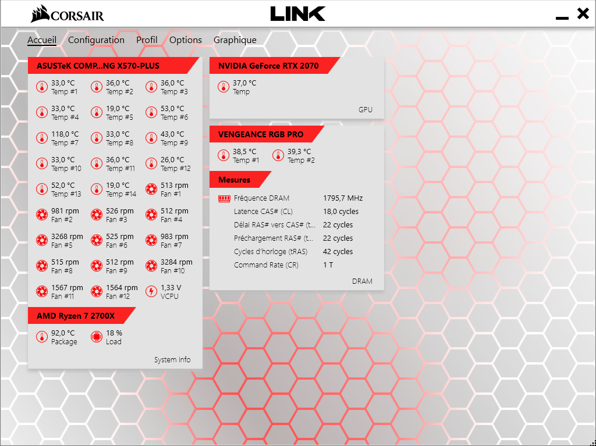Click the Fréquence DRAM 1795,7 MHz value
Image resolution: width=596 pixels, height=446 pixels.
click(343, 198)
